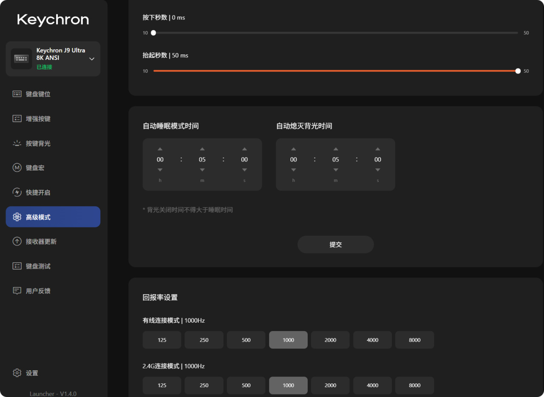Decrease sleep mode minutes with down arrow
Screen dimensions: 544x397
click(x=202, y=170)
